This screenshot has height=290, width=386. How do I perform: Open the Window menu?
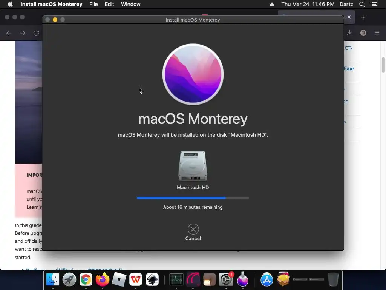pyautogui.click(x=131, y=4)
